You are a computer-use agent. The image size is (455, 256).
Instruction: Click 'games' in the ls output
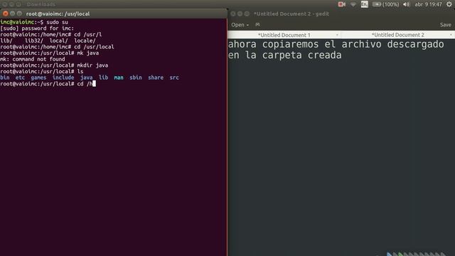(38, 78)
